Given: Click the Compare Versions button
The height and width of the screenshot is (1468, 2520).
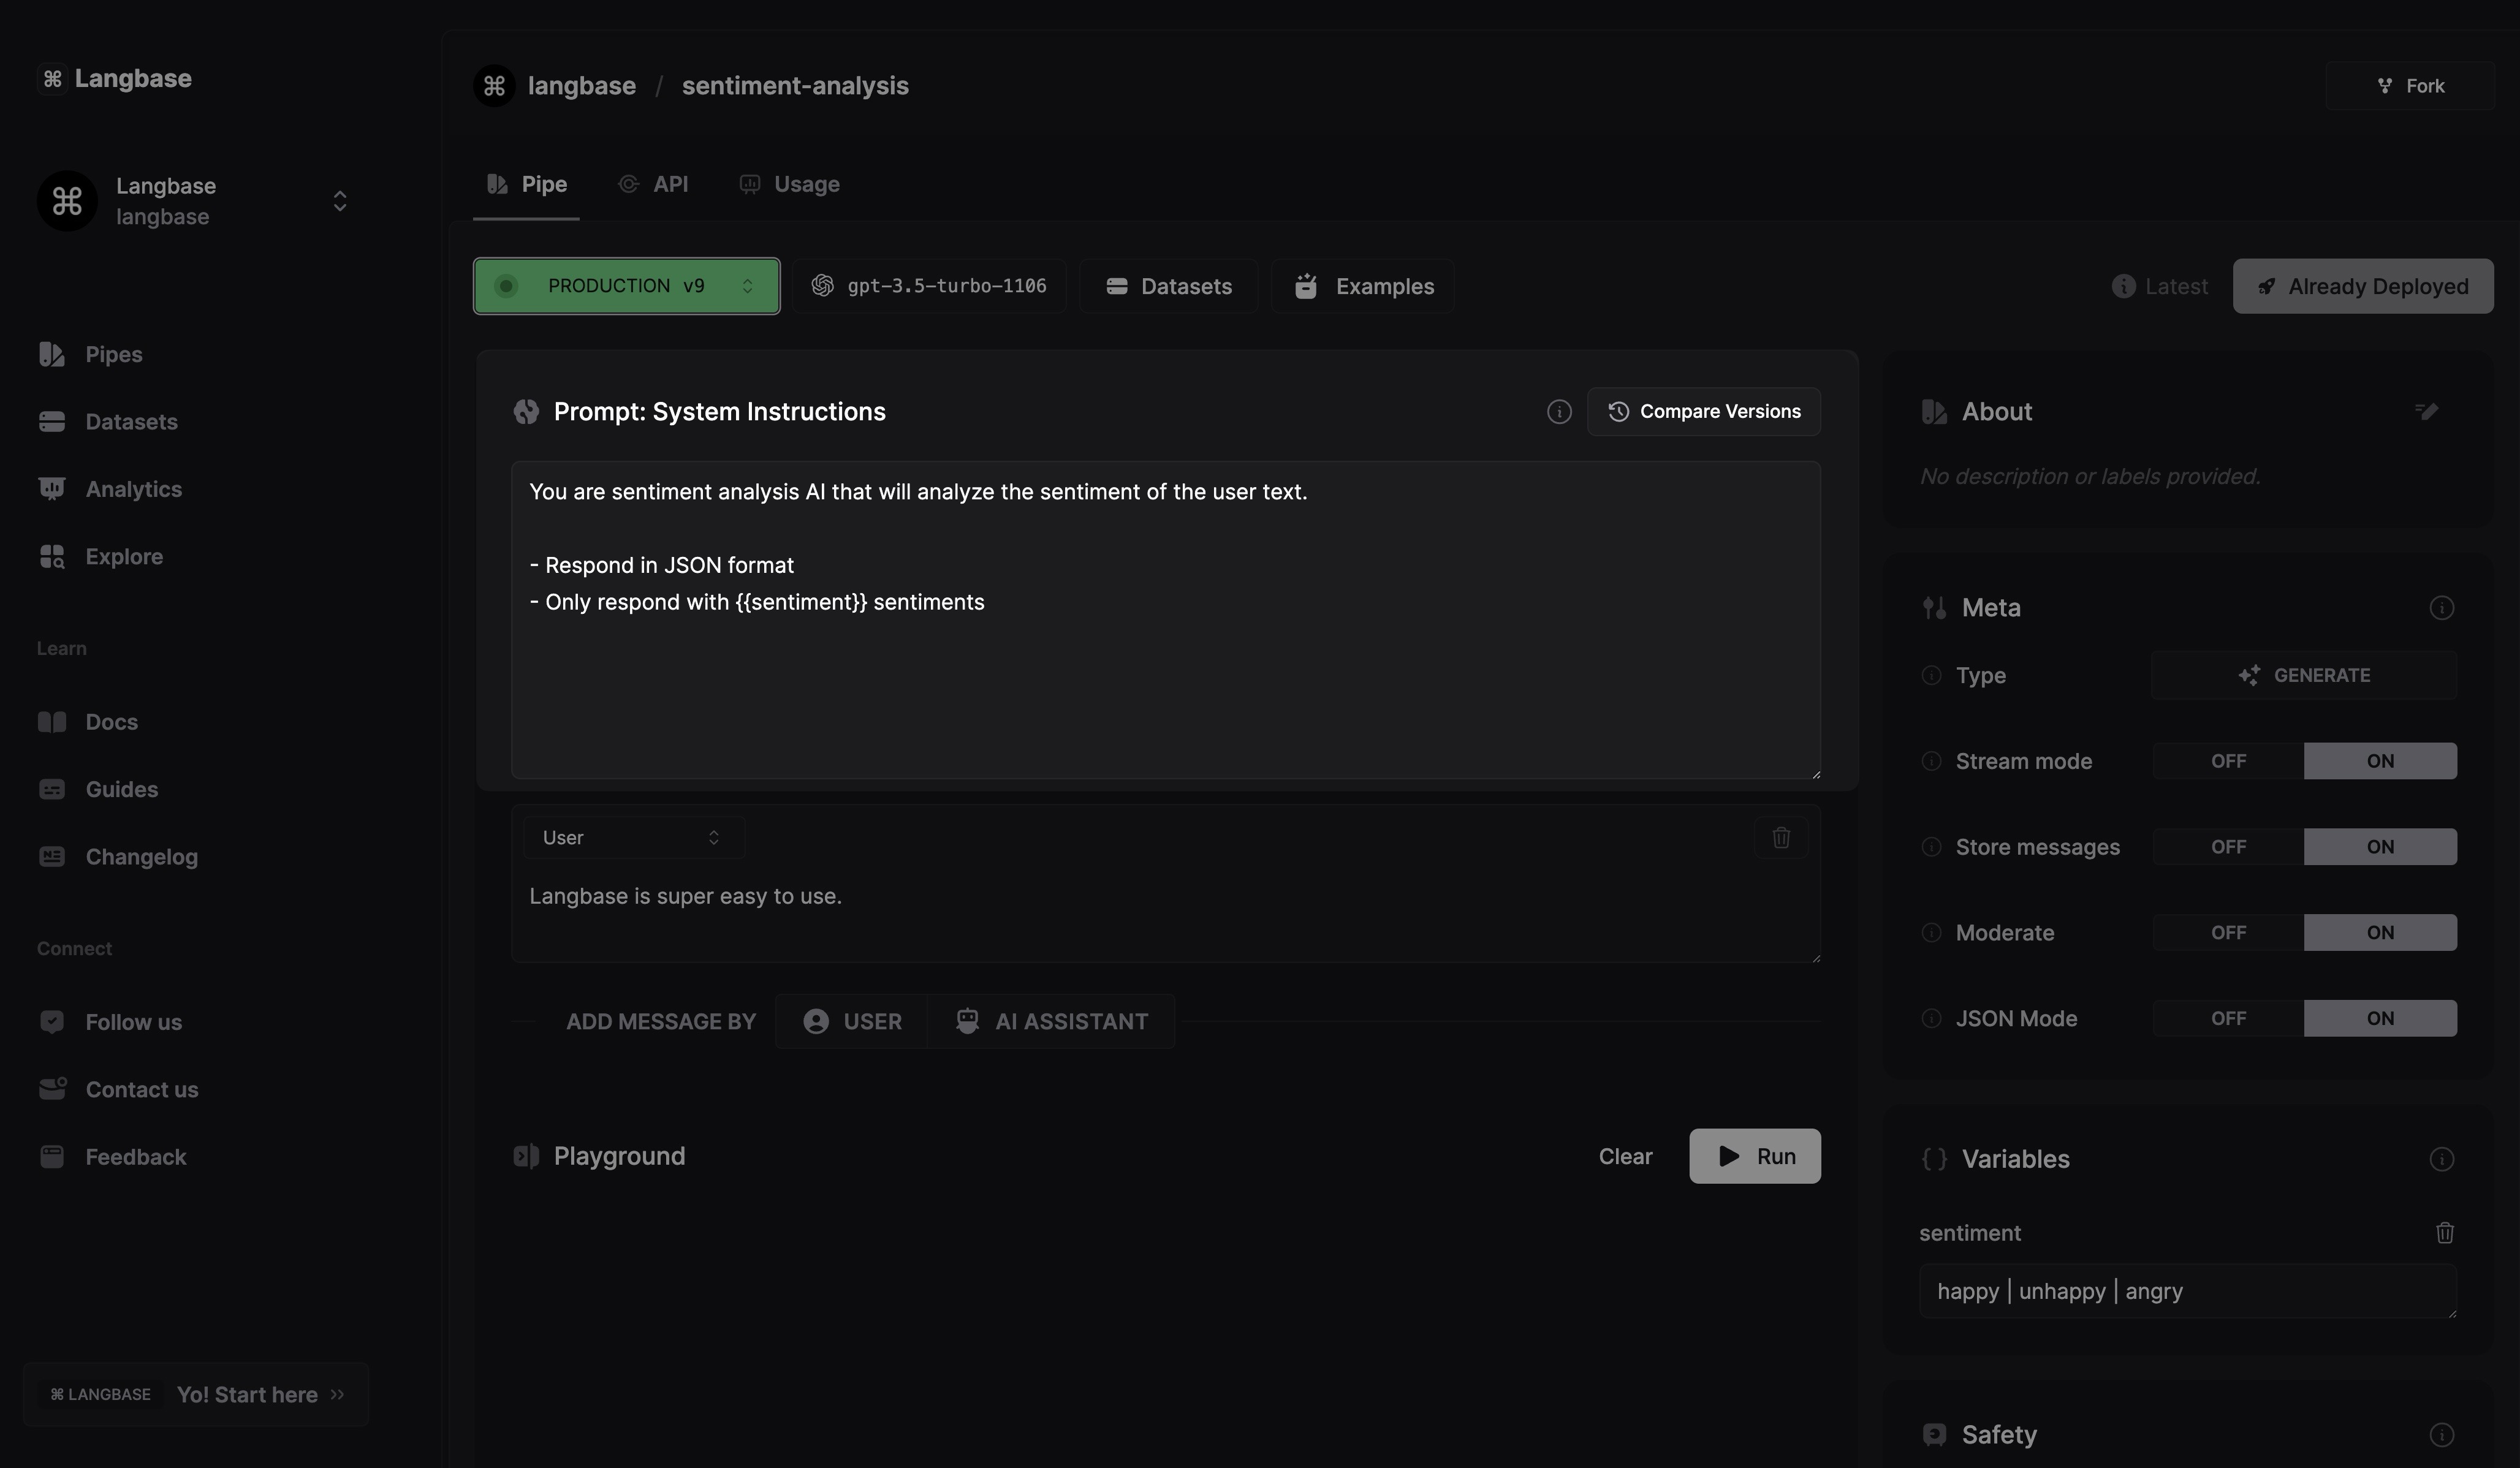Looking at the screenshot, I should tap(1703, 412).
